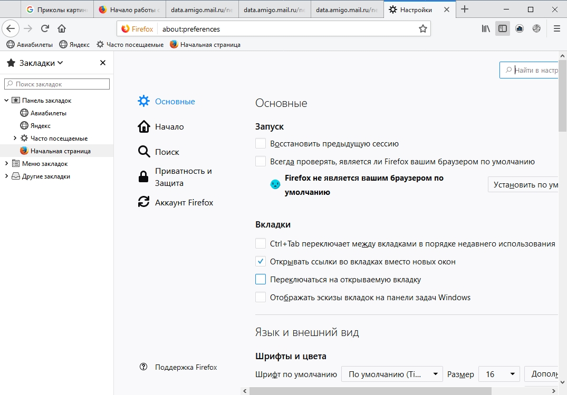This screenshot has width=567, height=395.
Task: Switch to the third data.amigo.mail.ru tab
Action: [x=347, y=10]
